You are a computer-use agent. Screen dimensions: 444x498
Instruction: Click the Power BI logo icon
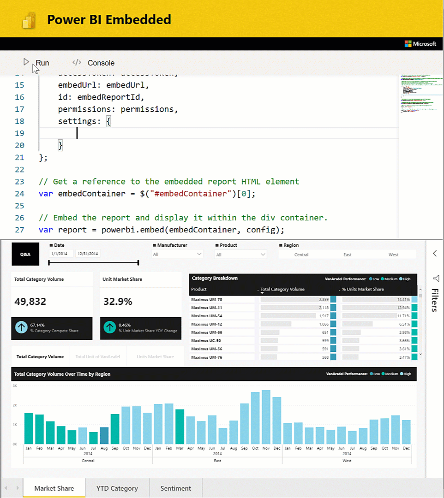pos(29,20)
